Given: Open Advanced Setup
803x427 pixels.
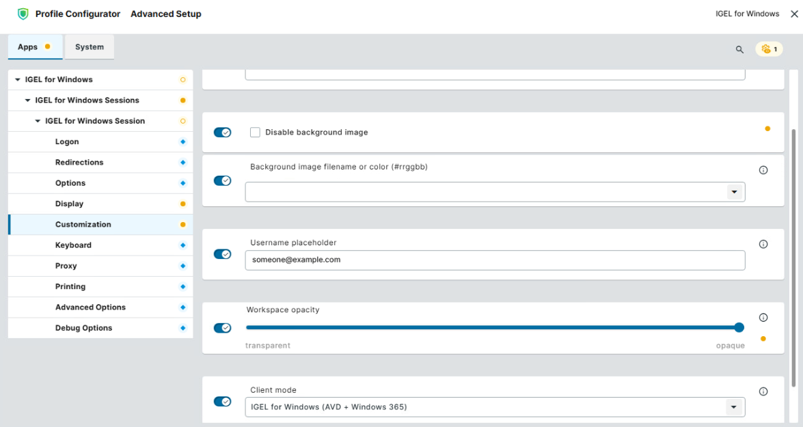Looking at the screenshot, I should 165,13.
